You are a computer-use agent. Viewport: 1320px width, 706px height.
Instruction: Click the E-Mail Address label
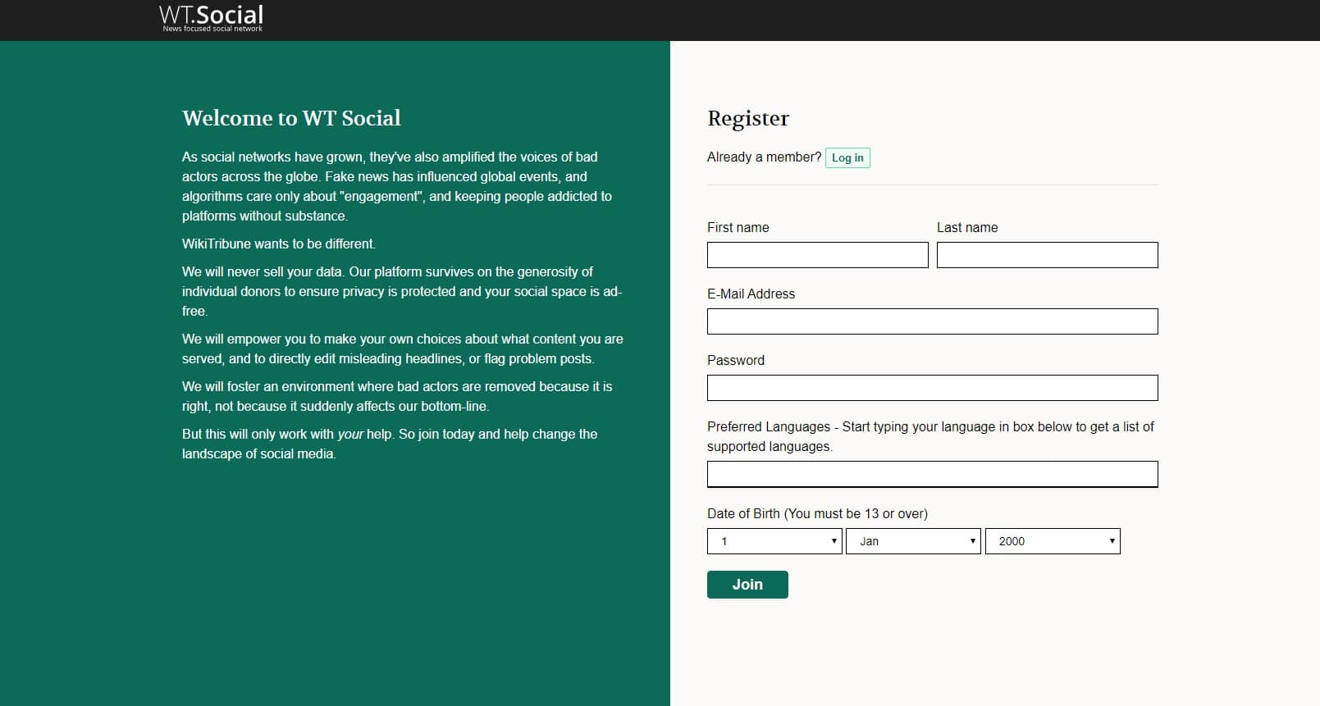click(x=751, y=294)
